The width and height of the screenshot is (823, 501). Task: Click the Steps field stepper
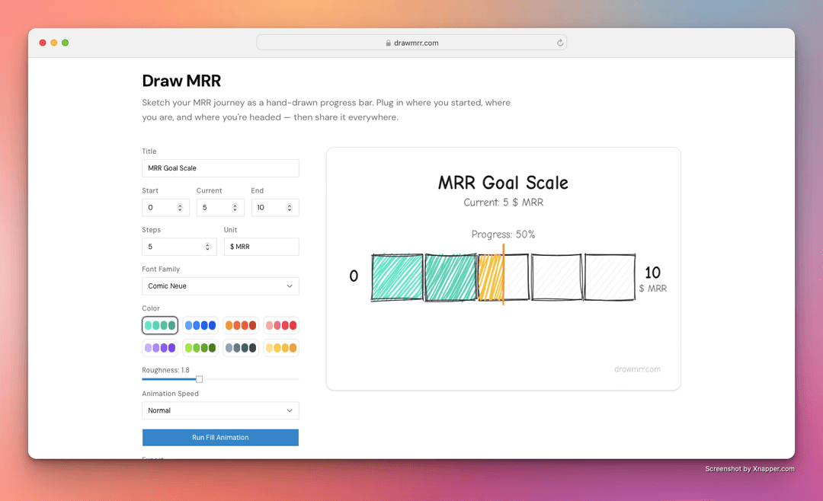click(207, 247)
